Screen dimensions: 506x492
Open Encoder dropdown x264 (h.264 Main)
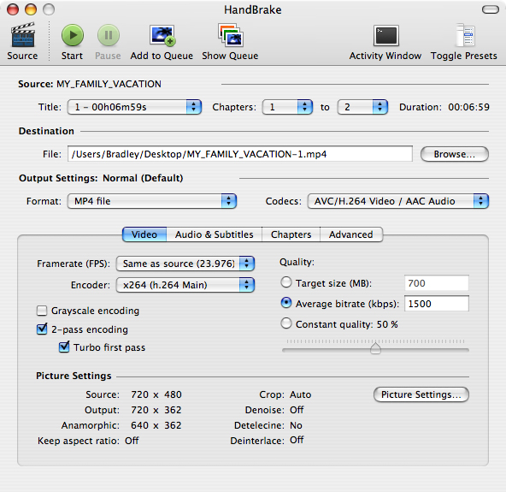185,285
